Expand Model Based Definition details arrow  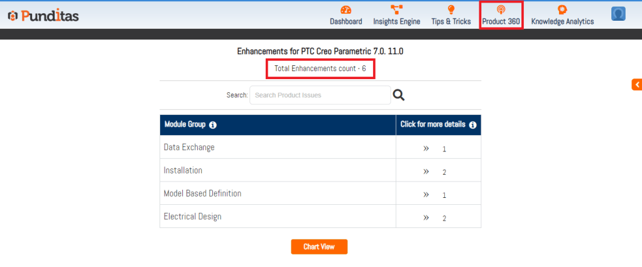(x=426, y=194)
